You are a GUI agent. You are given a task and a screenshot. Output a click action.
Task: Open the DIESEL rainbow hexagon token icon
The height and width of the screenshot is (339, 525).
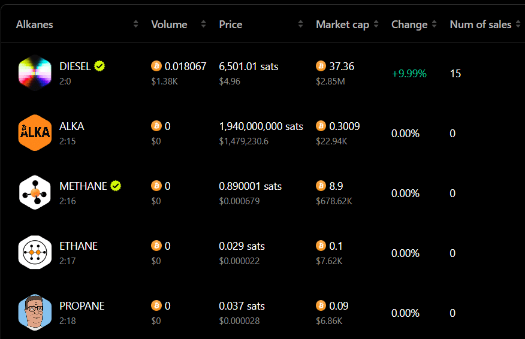[35, 73]
